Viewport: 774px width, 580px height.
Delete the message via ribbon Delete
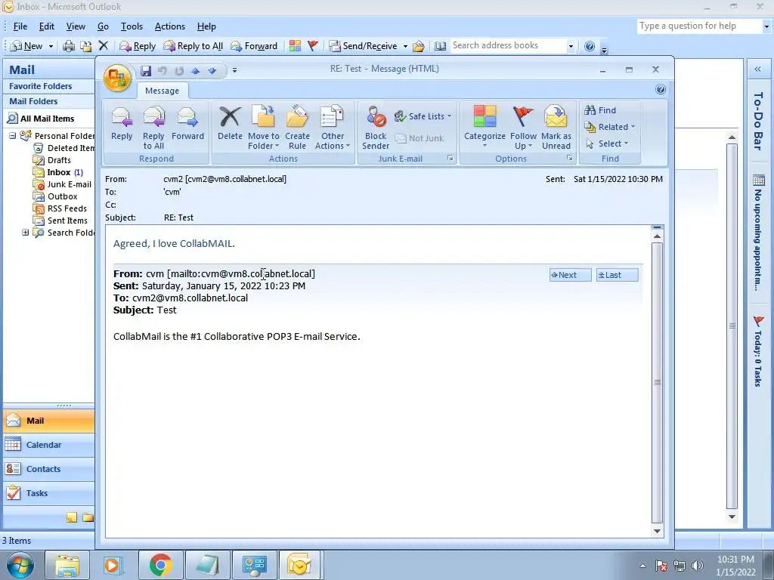click(x=230, y=123)
